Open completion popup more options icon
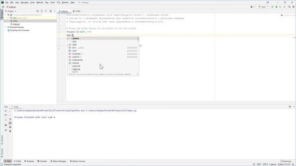This screenshot has width=296, height=166. click(x=137, y=74)
